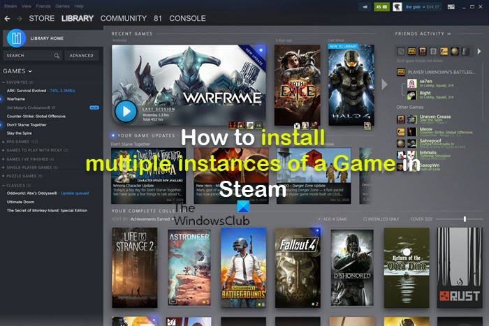Open the Return of the Obra Dinn cover
The image size is (489, 326).
click(407, 268)
